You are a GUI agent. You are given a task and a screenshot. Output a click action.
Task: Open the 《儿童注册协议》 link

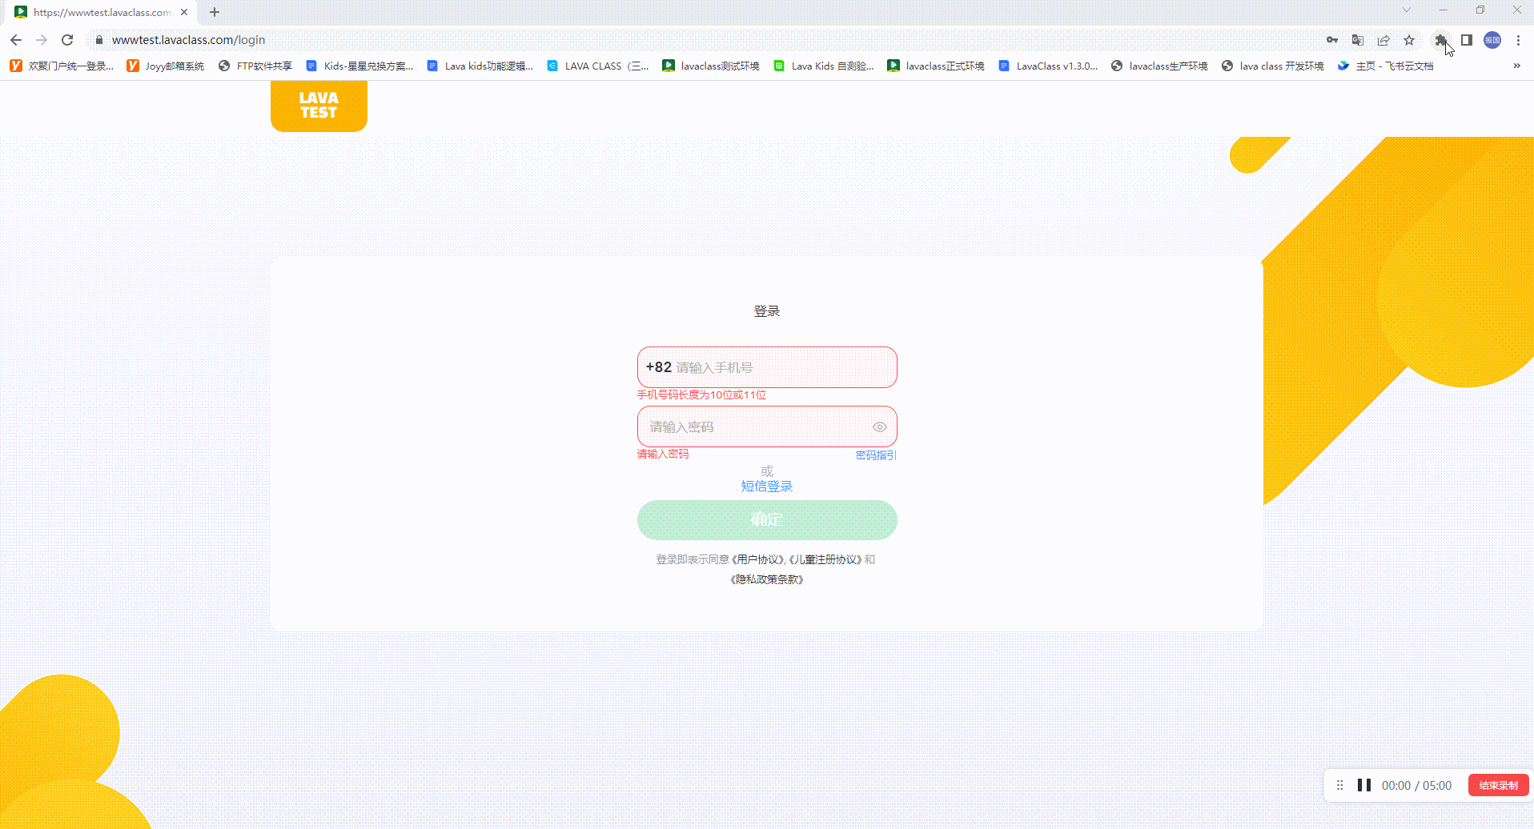(825, 559)
